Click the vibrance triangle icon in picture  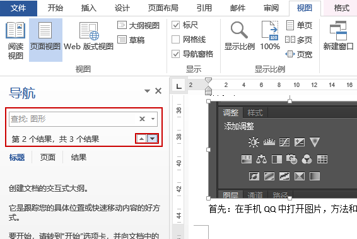click(315, 142)
